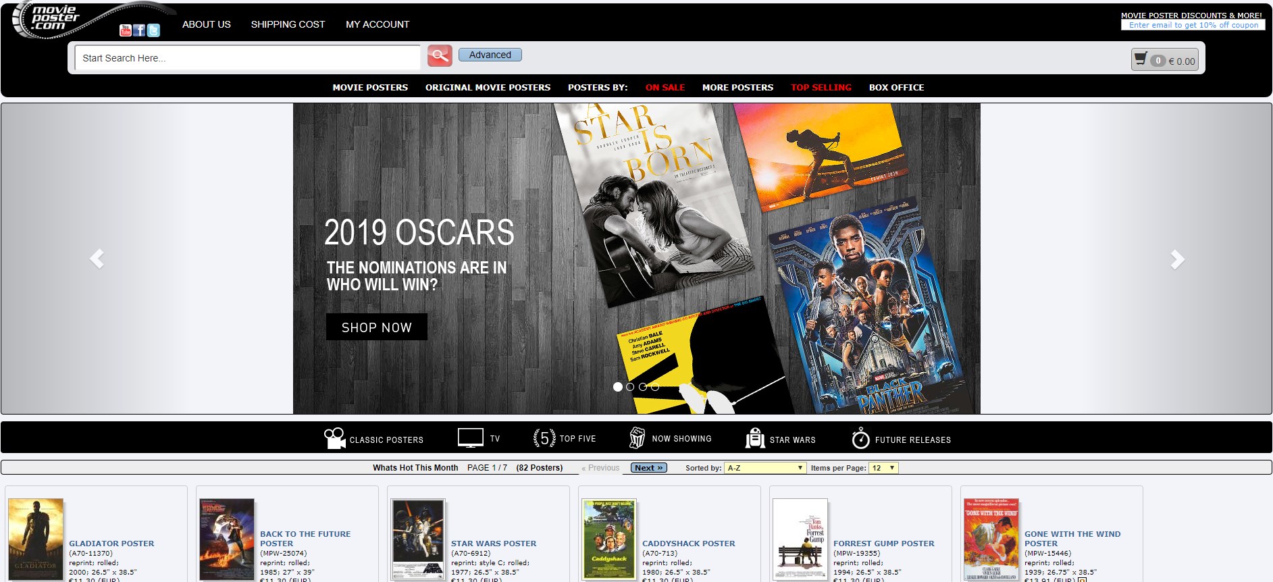Click the '(82 Posters)' count text
The height and width of the screenshot is (582, 1273).
[x=539, y=468]
